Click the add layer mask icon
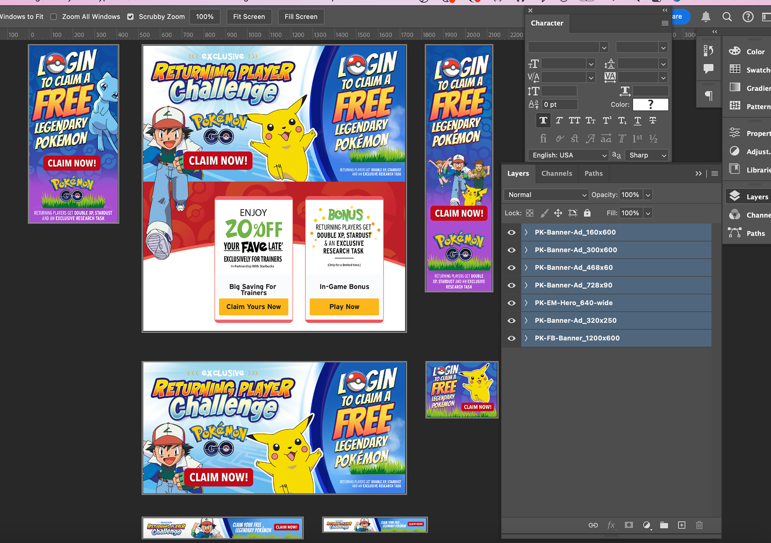The height and width of the screenshot is (543, 771). click(629, 525)
